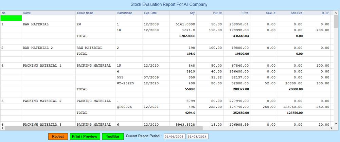Click the horizontal scrollbar left arrow
The height and width of the screenshot is (142, 340).
tap(3, 128)
